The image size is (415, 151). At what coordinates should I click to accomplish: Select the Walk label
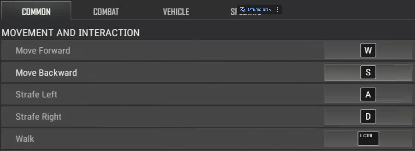(x=25, y=139)
